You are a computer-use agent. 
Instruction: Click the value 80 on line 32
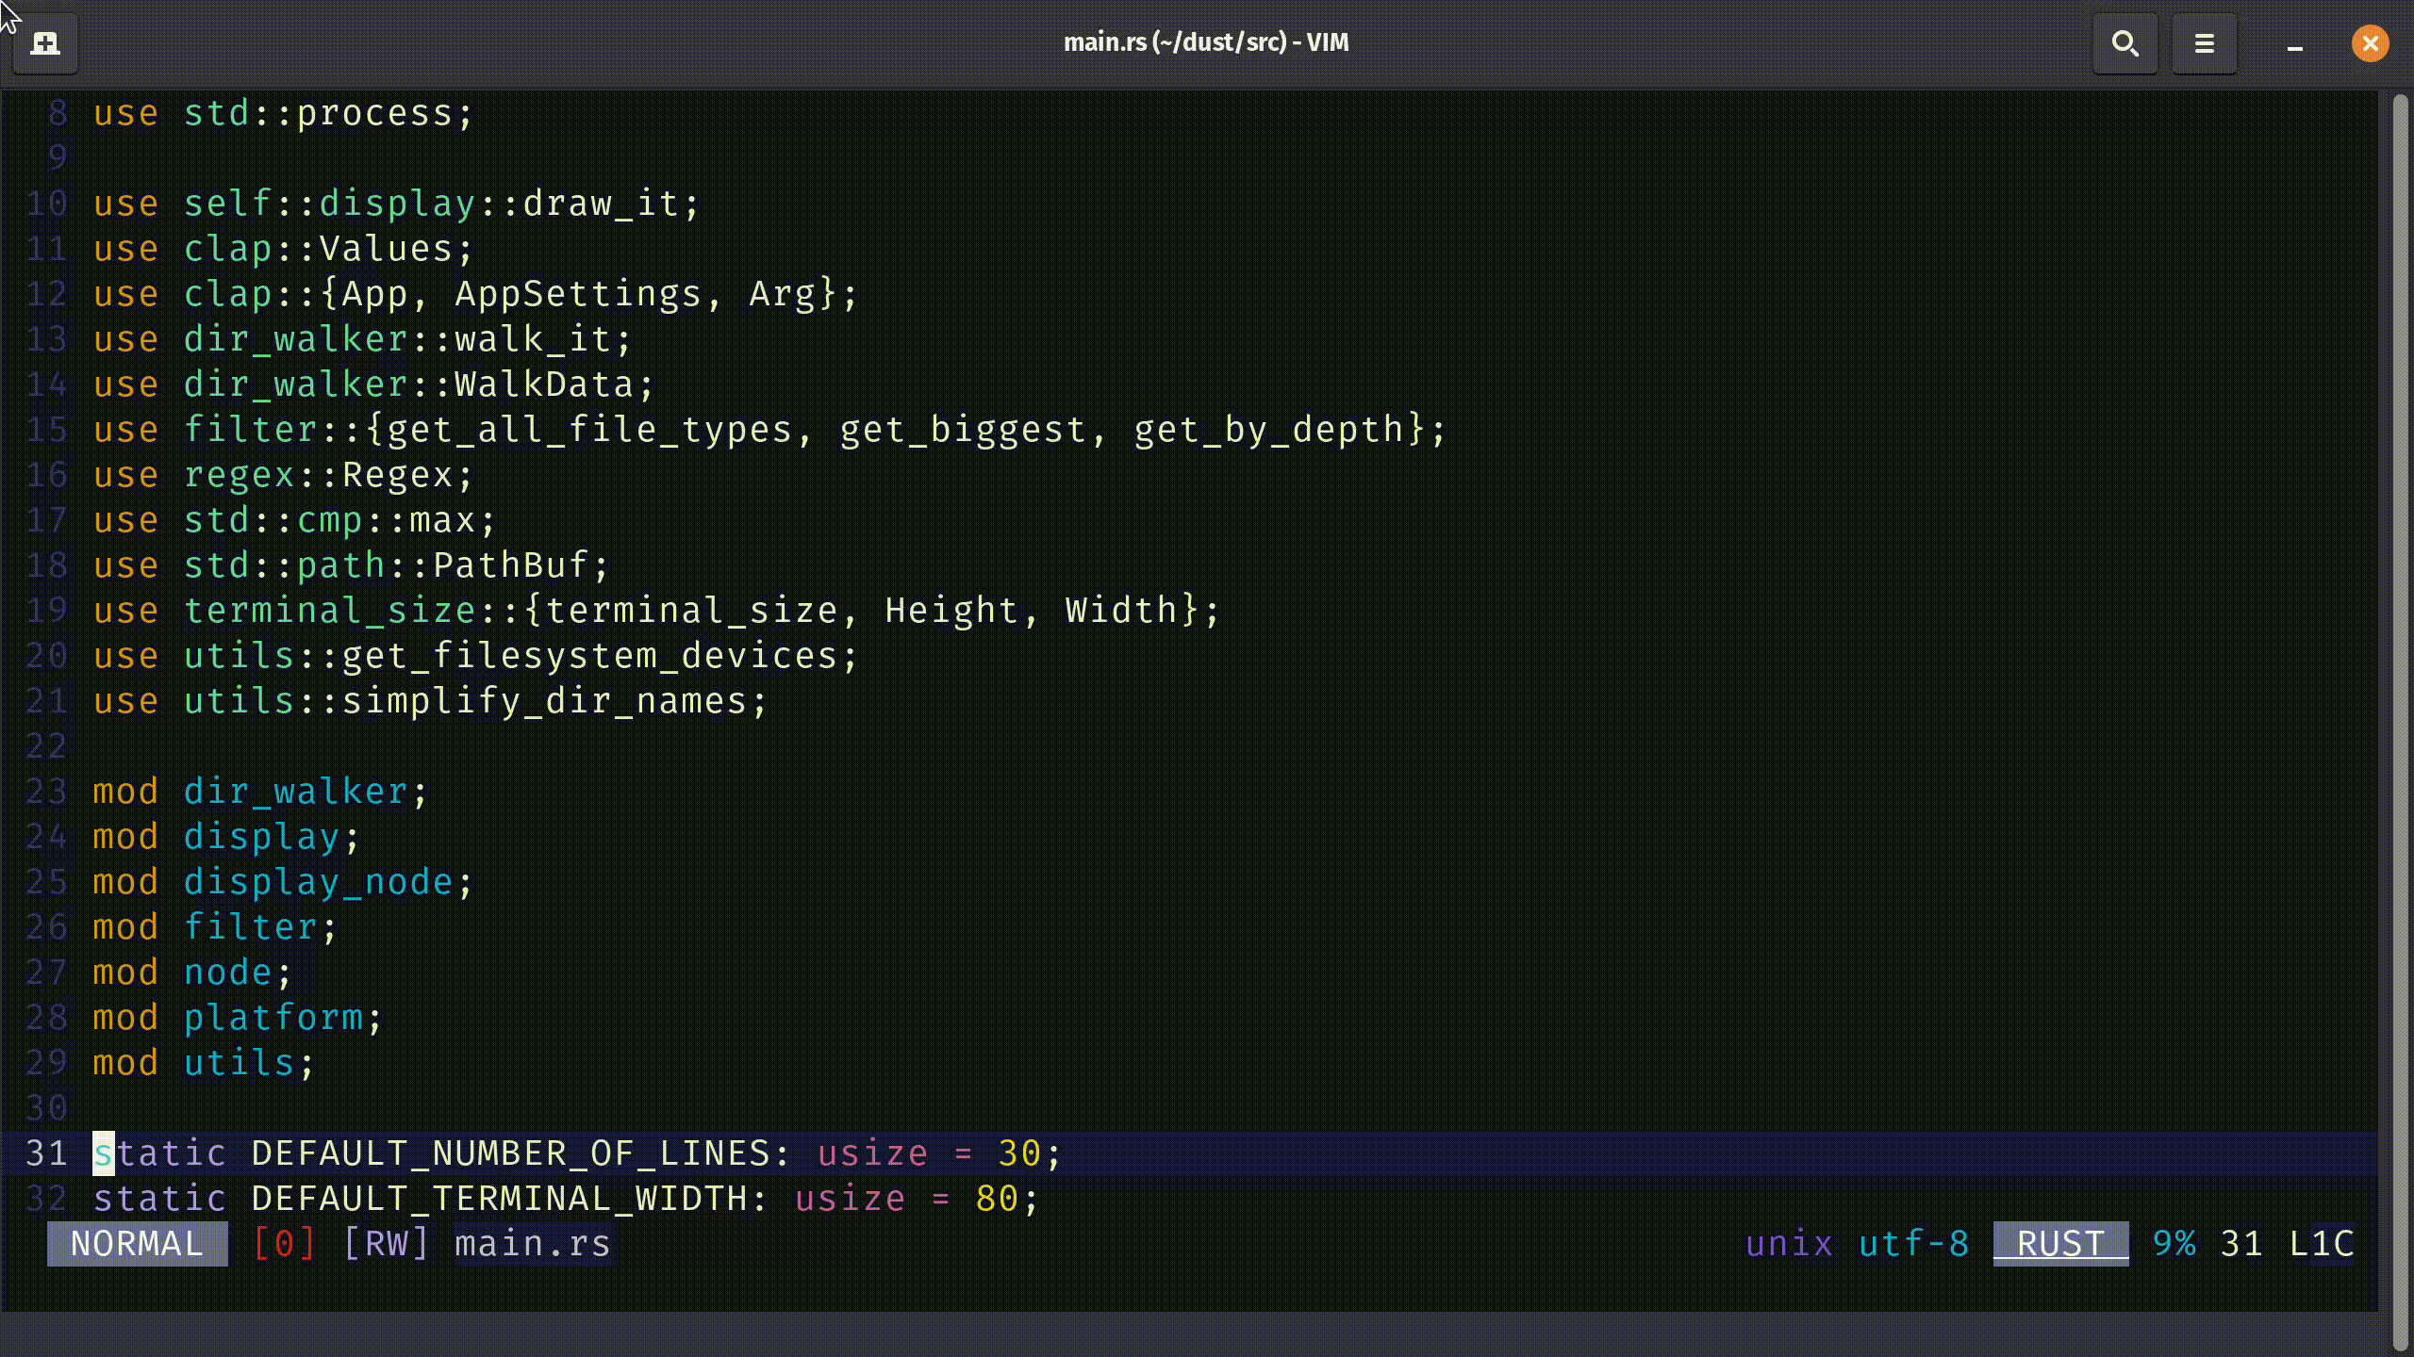pyautogui.click(x=1000, y=1198)
